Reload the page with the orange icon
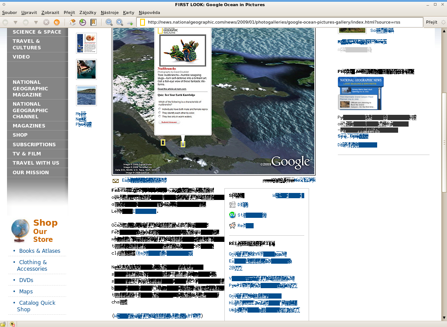The image size is (447, 327). coord(57,22)
